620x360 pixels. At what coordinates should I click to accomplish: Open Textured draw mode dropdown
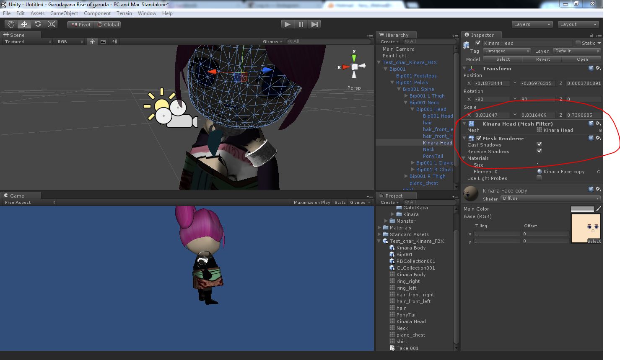point(28,41)
